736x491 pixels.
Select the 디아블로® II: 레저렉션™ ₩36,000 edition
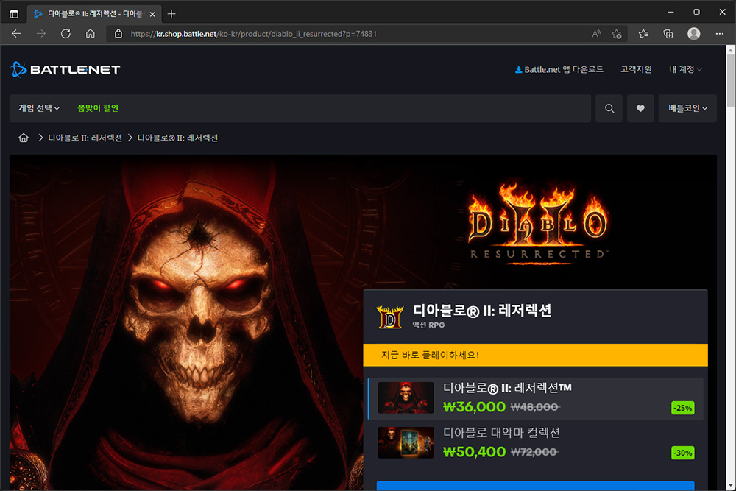click(536, 398)
